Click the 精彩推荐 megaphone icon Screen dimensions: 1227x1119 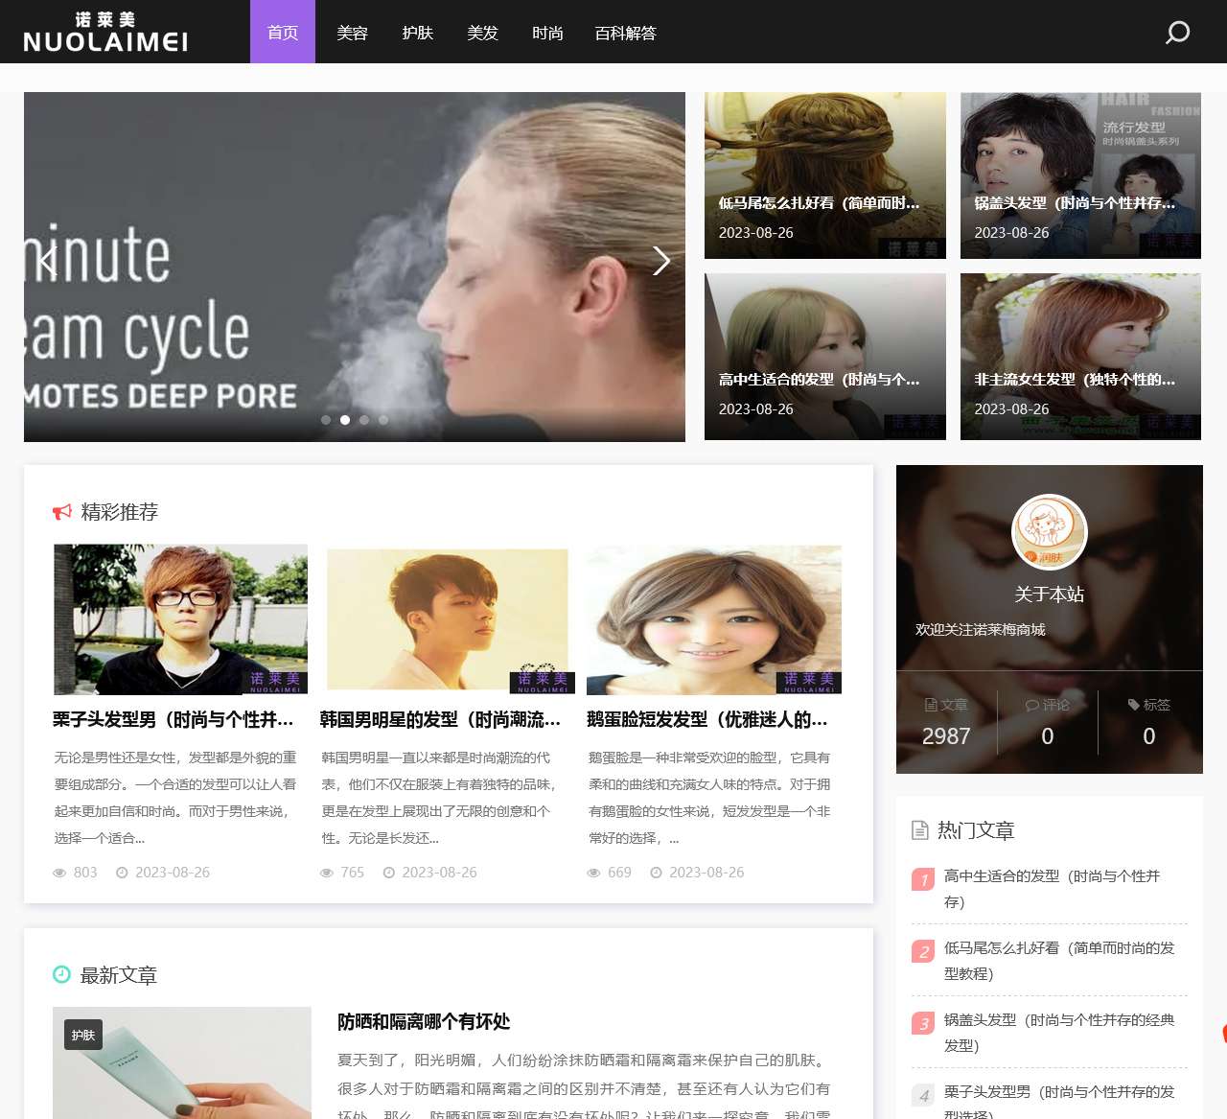62,512
